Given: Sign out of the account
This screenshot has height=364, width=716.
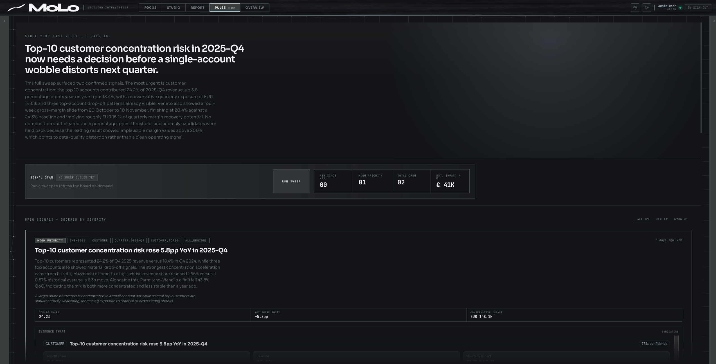Looking at the screenshot, I should click(698, 8).
